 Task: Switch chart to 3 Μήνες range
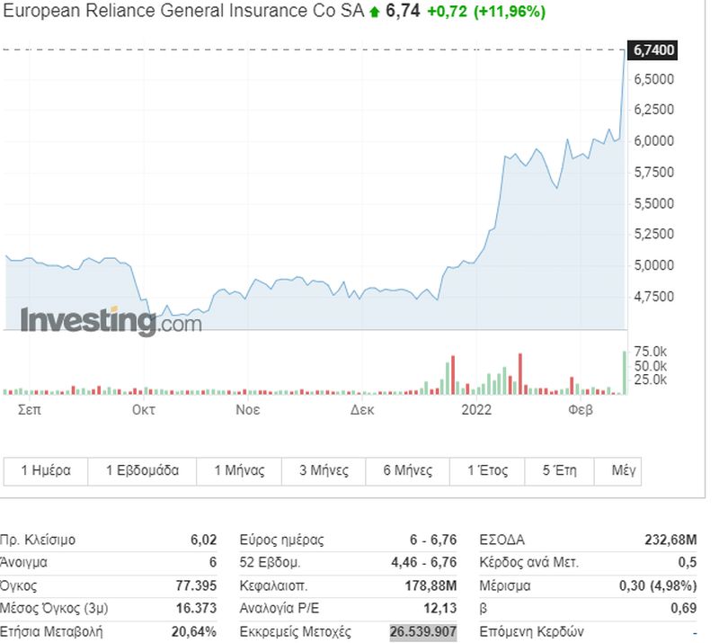pos(324,471)
